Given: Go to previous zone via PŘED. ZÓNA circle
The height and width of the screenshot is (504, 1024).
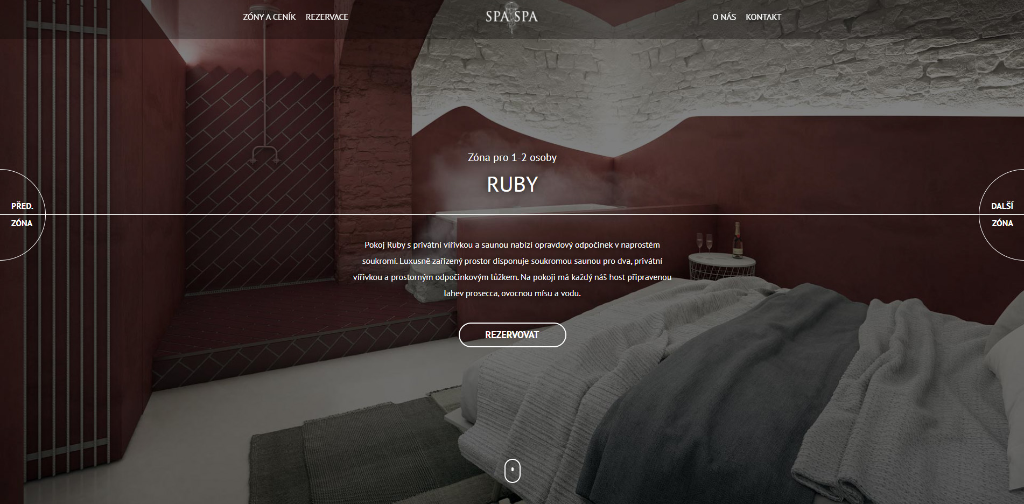Looking at the screenshot, I should pos(22,215).
